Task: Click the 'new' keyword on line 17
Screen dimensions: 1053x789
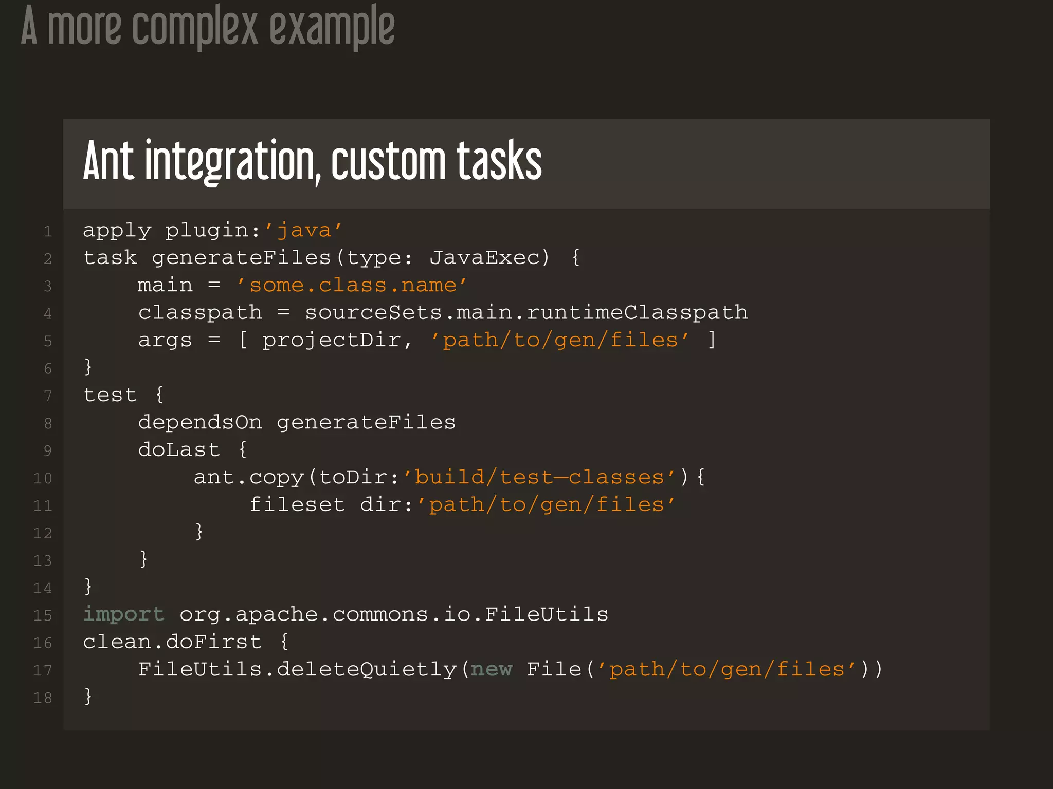Action: point(492,669)
